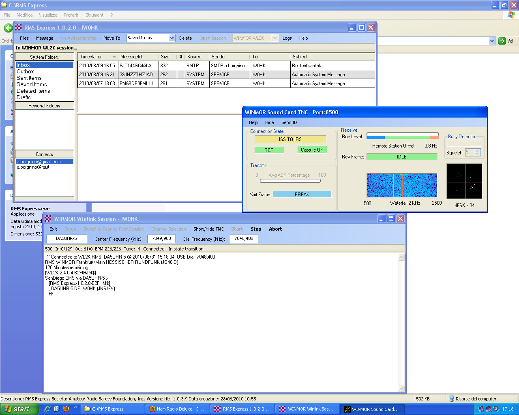Click the Personal Folders header

point(45,106)
